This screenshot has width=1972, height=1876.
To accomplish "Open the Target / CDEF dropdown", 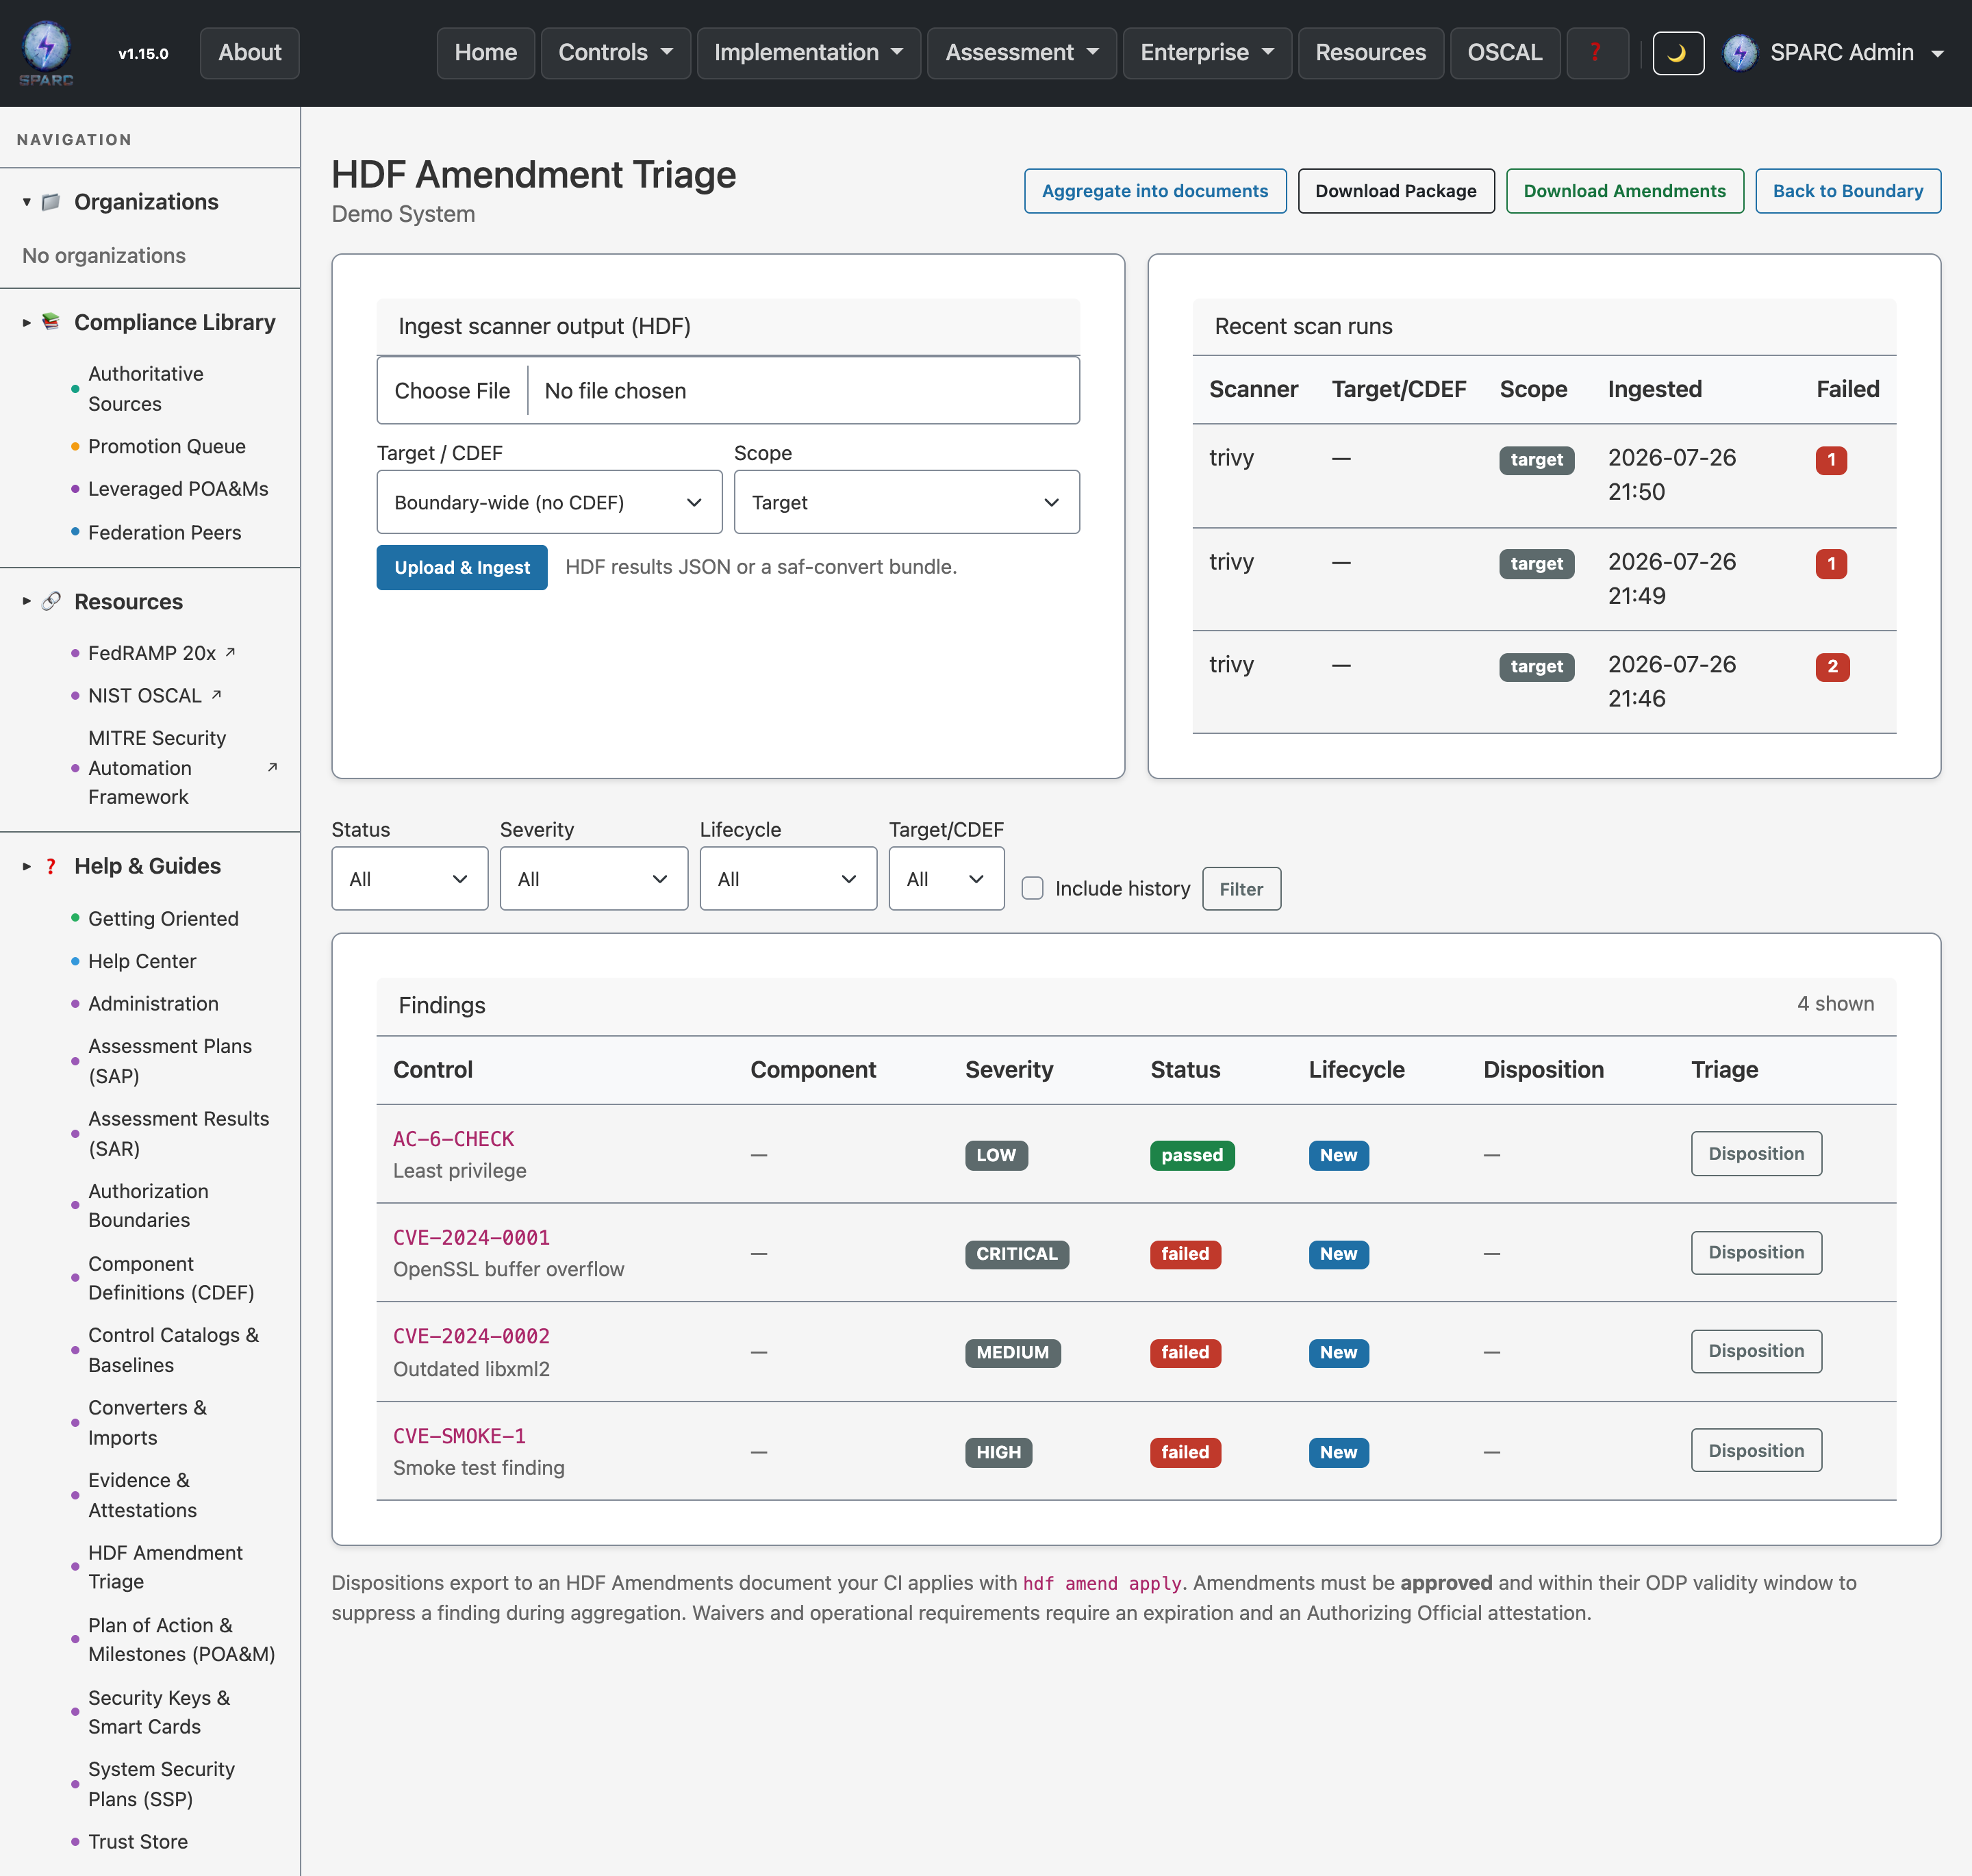I will [549, 502].
